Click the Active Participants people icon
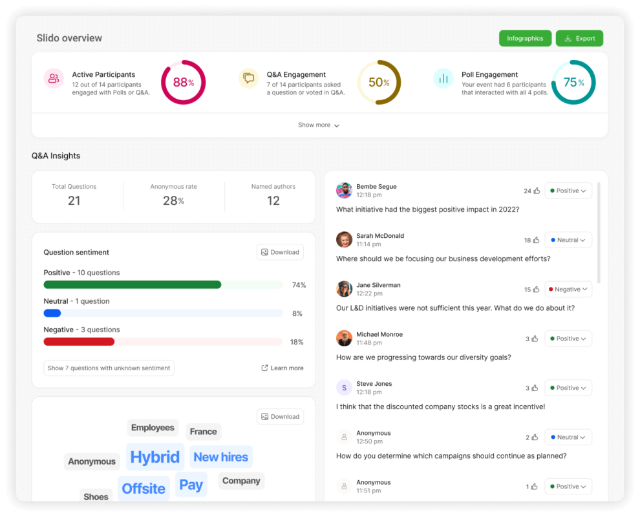Viewport: 640px width, 517px height. click(54, 78)
